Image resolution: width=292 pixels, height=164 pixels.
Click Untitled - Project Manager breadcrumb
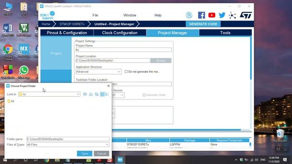(114, 24)
